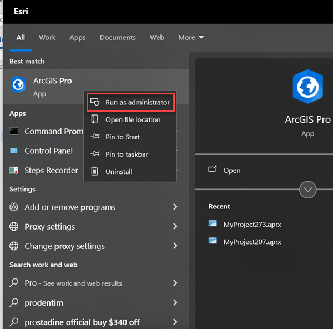
Task: Select the All search tab
Action: pos(21,38)
